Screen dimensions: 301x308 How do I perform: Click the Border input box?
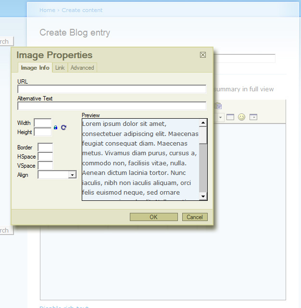click(45, 147)
